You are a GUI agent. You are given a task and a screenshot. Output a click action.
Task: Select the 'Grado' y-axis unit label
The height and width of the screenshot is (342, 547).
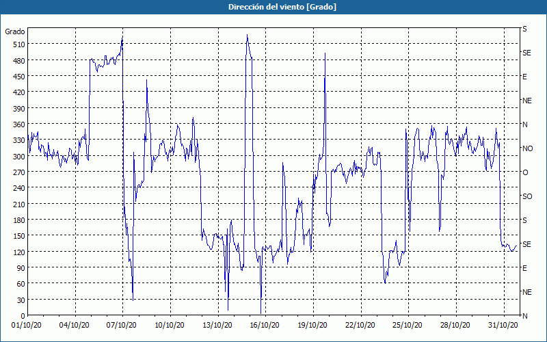pos(15,31)
